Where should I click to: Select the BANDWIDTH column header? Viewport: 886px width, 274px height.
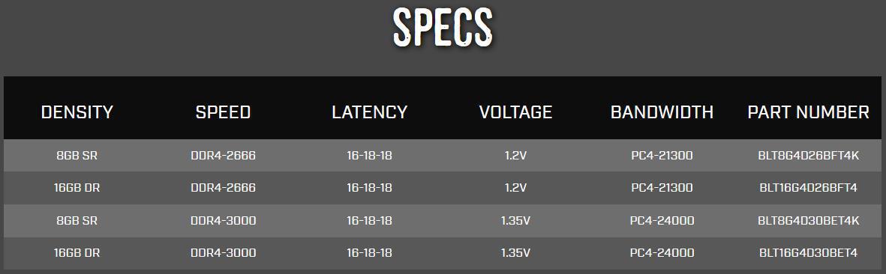click(x=662, y=112)
